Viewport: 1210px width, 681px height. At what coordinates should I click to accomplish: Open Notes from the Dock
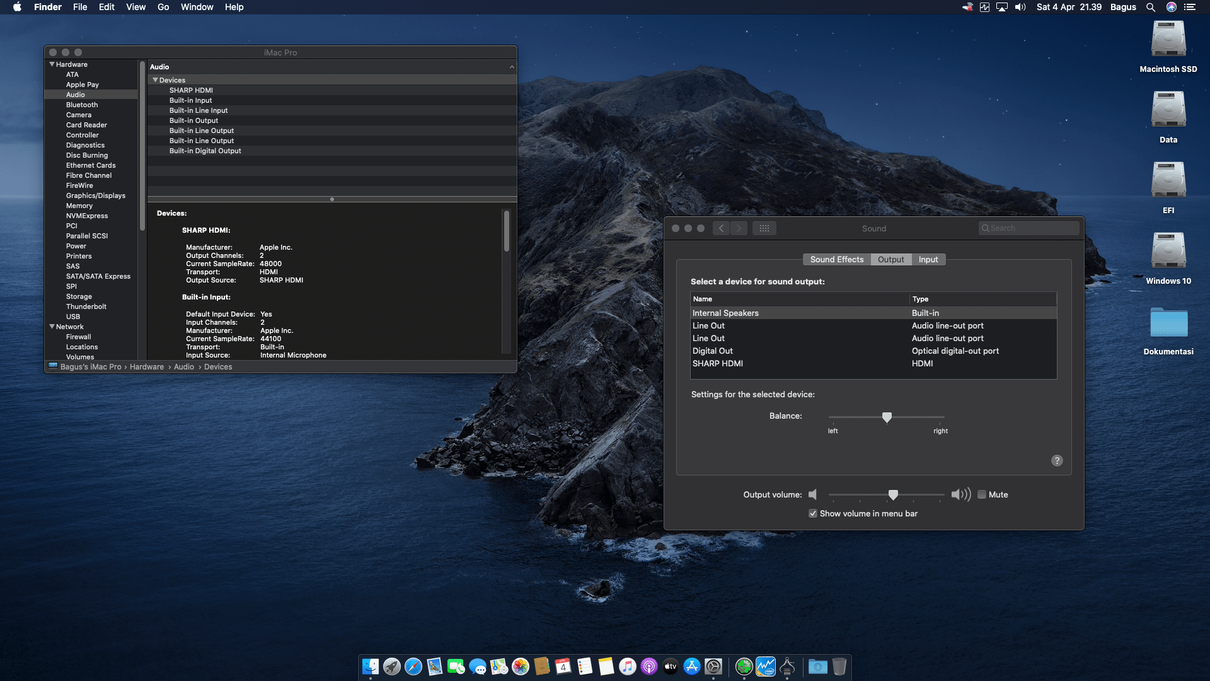606,666
